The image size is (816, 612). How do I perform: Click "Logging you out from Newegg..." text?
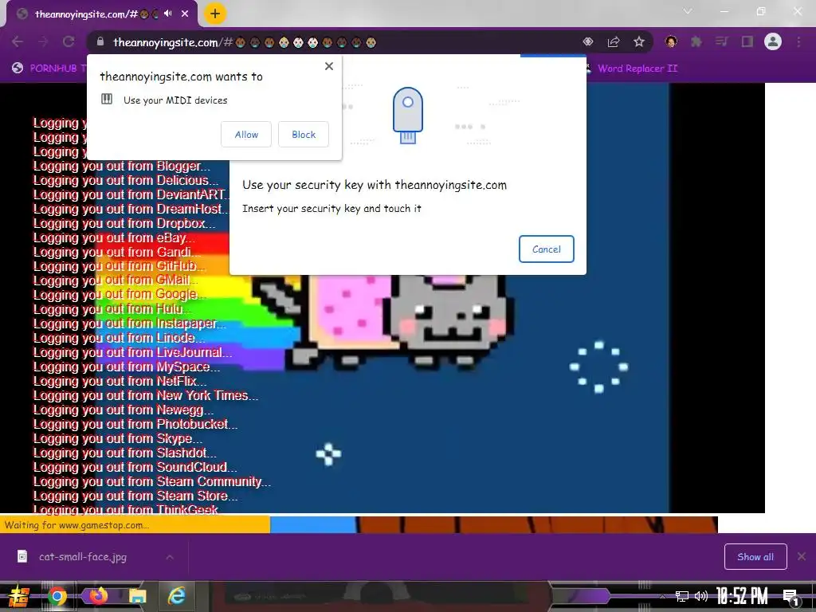point(124,410)
